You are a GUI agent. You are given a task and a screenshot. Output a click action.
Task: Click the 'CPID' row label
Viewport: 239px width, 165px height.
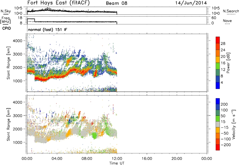[x=7, y=28]
